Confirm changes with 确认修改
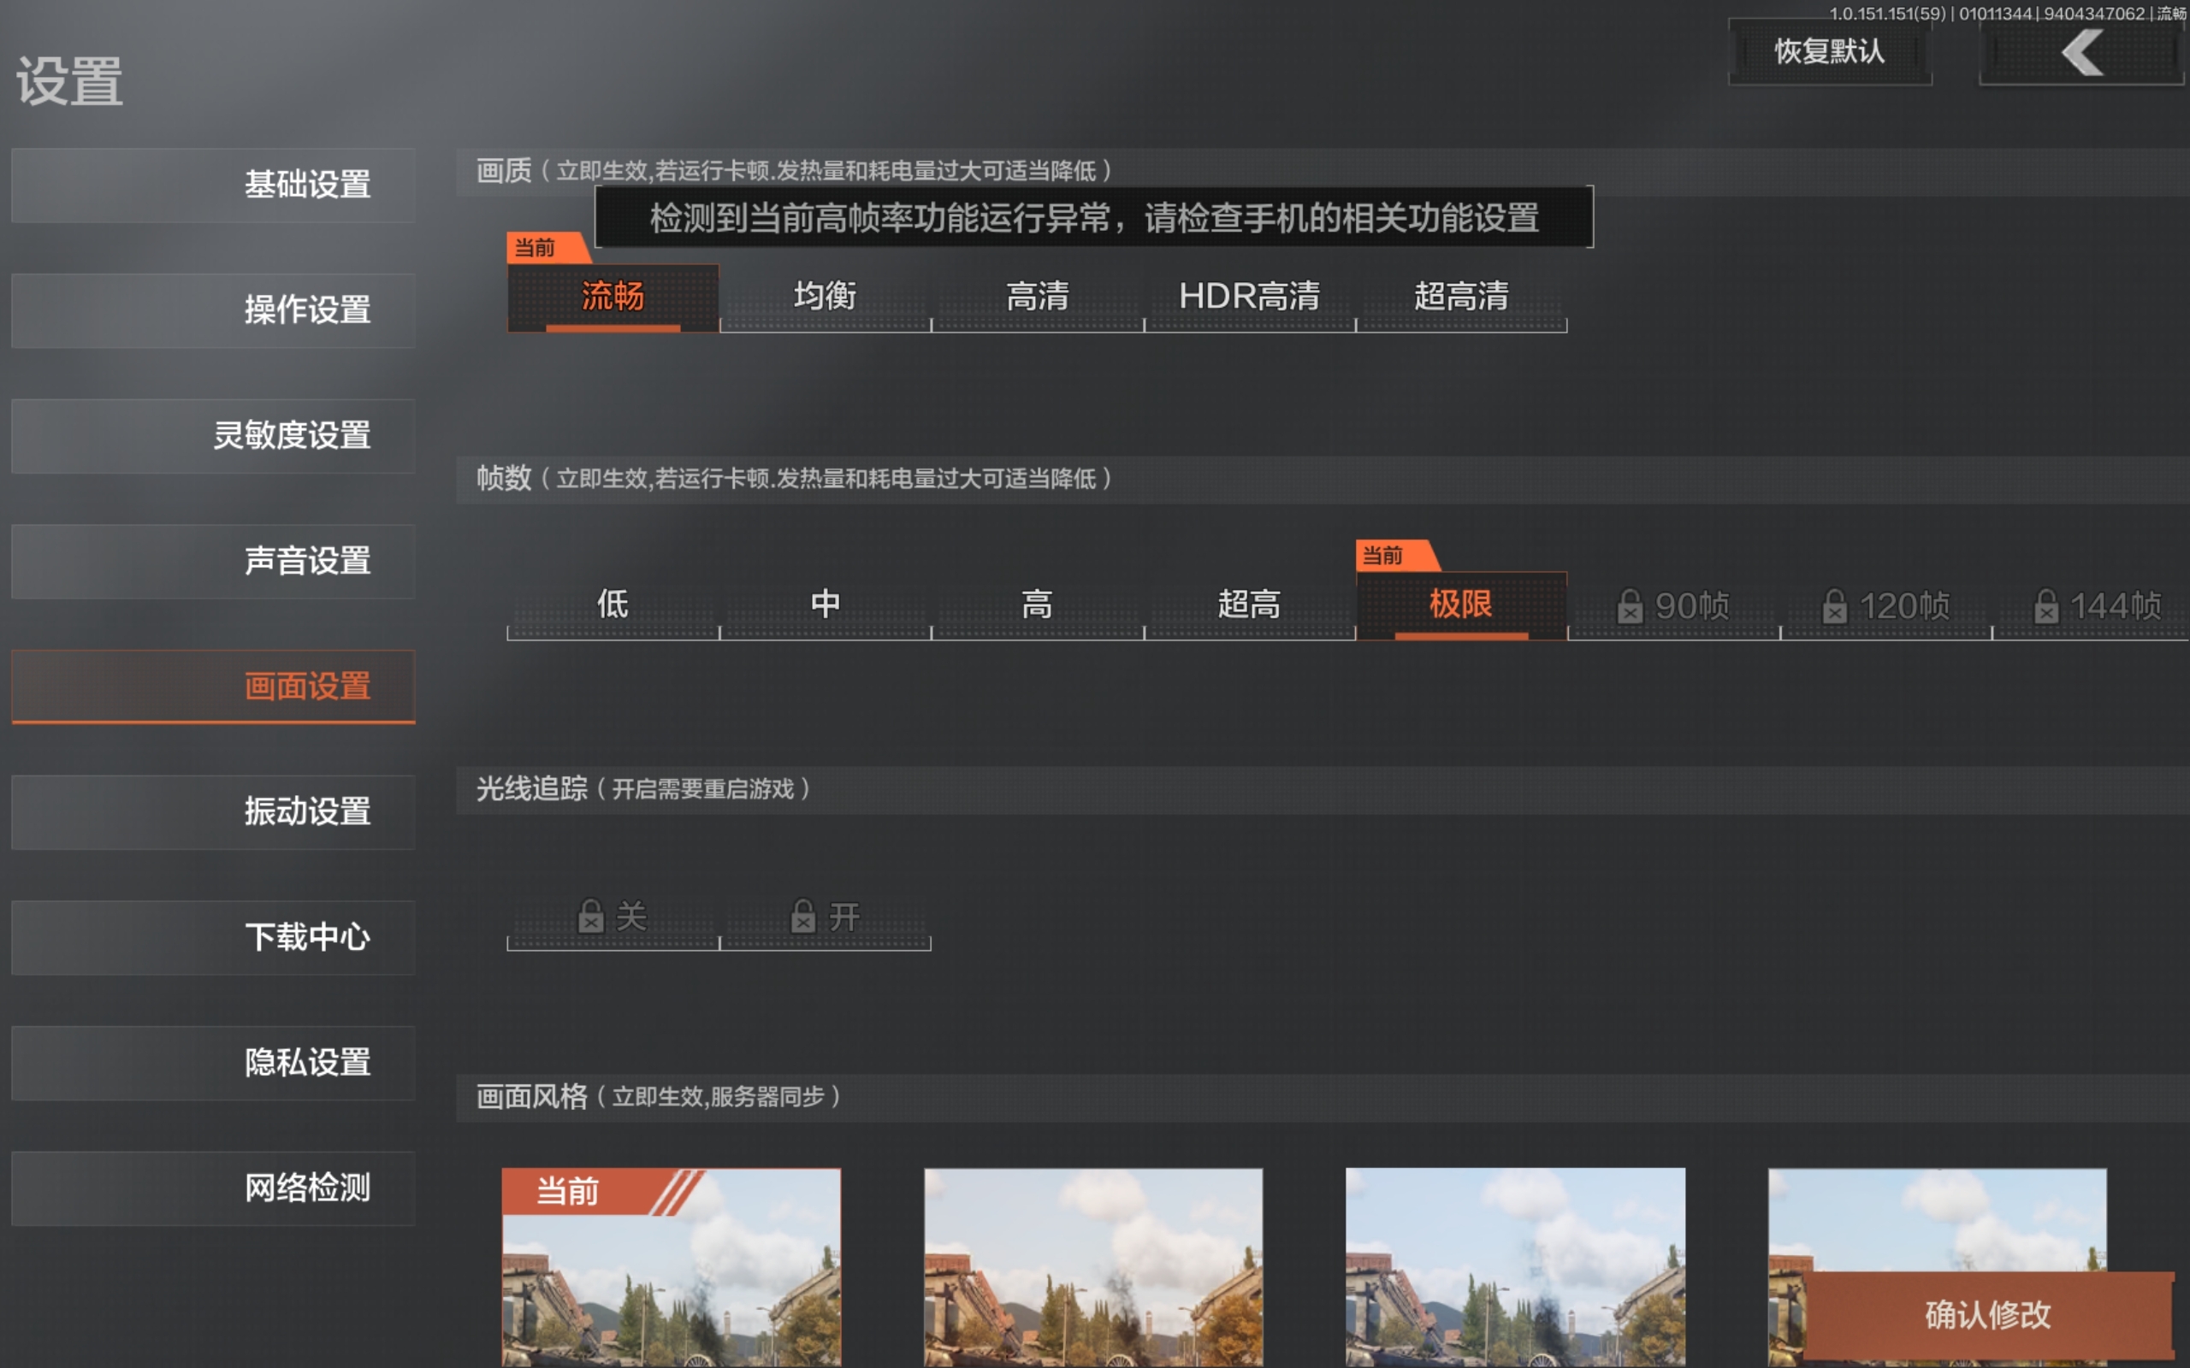 coord(1988,1315)
